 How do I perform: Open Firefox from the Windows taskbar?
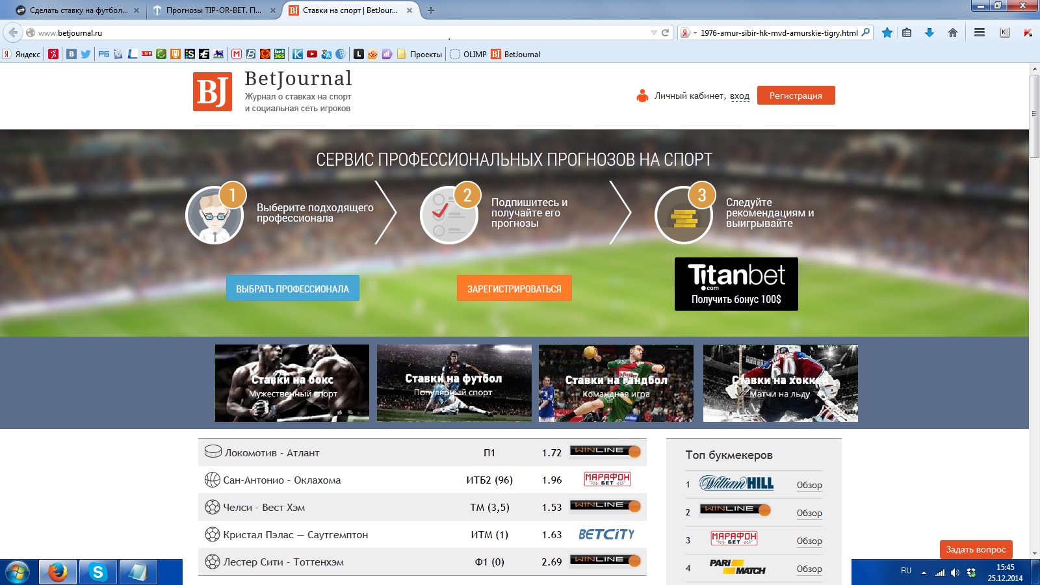(58, 572)
